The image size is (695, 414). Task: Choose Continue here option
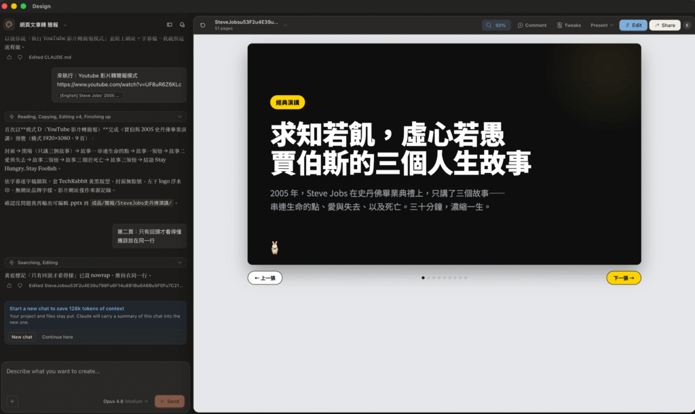57,337
